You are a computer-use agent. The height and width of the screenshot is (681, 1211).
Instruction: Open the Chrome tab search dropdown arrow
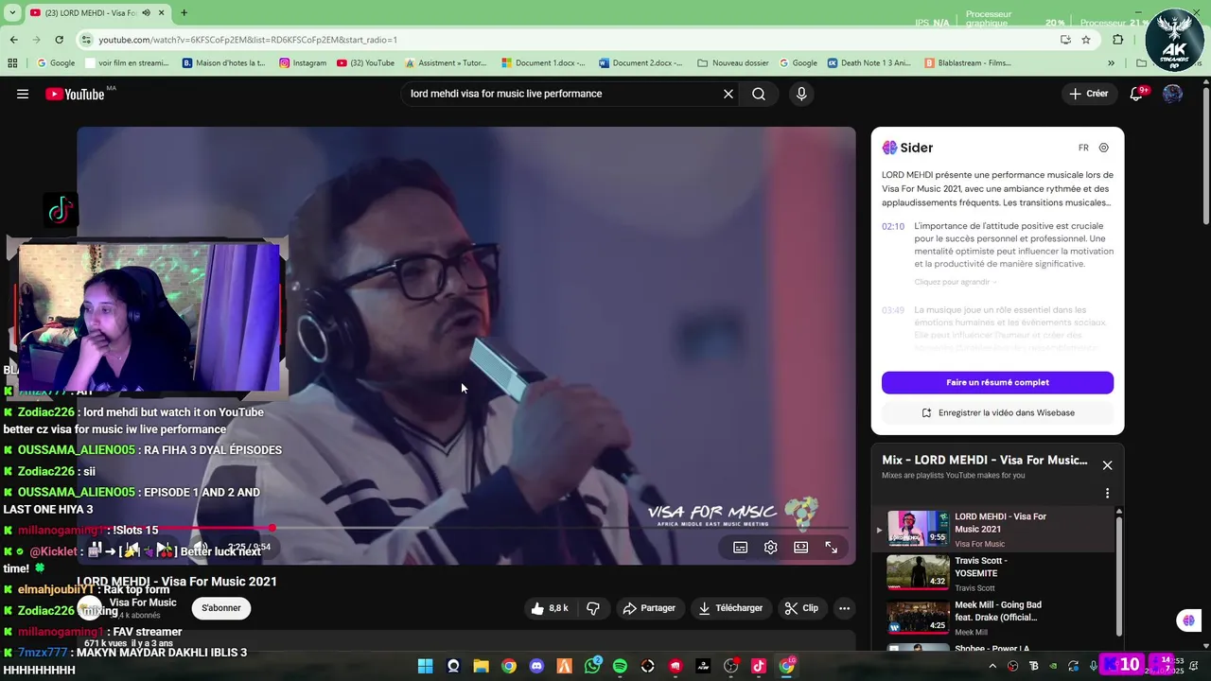(x=11, y=13)
